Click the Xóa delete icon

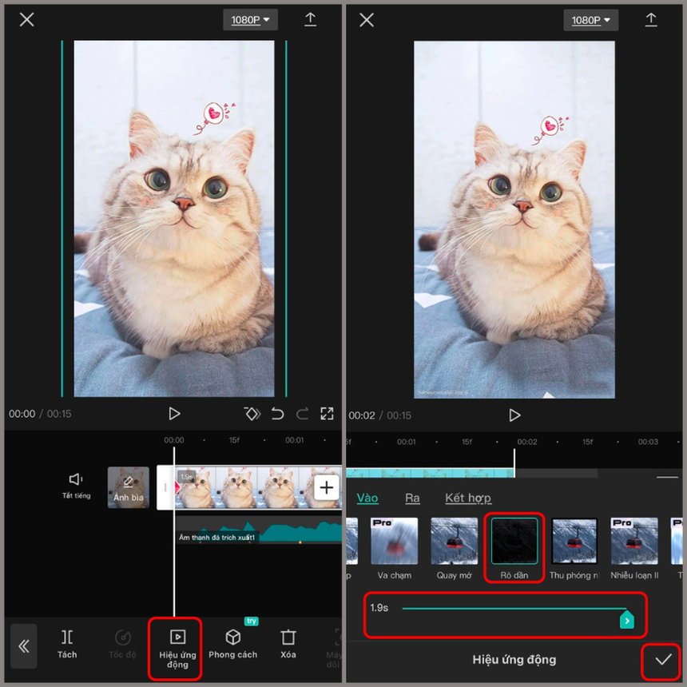click(288, 637)
